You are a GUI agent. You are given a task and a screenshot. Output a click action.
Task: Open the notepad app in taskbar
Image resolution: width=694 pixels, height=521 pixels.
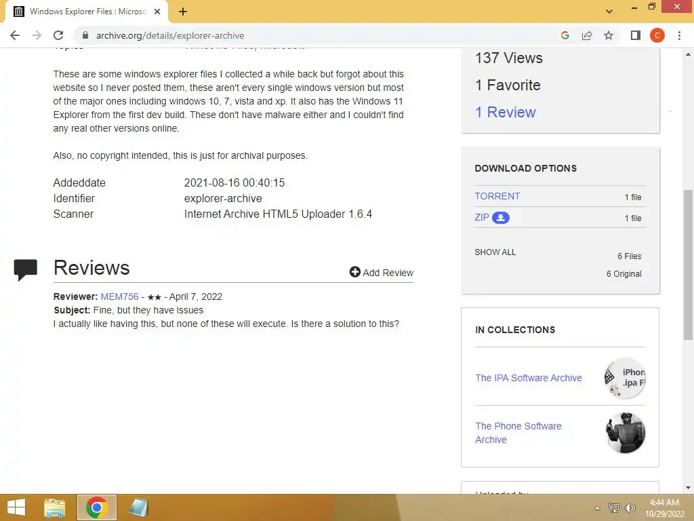138,507
